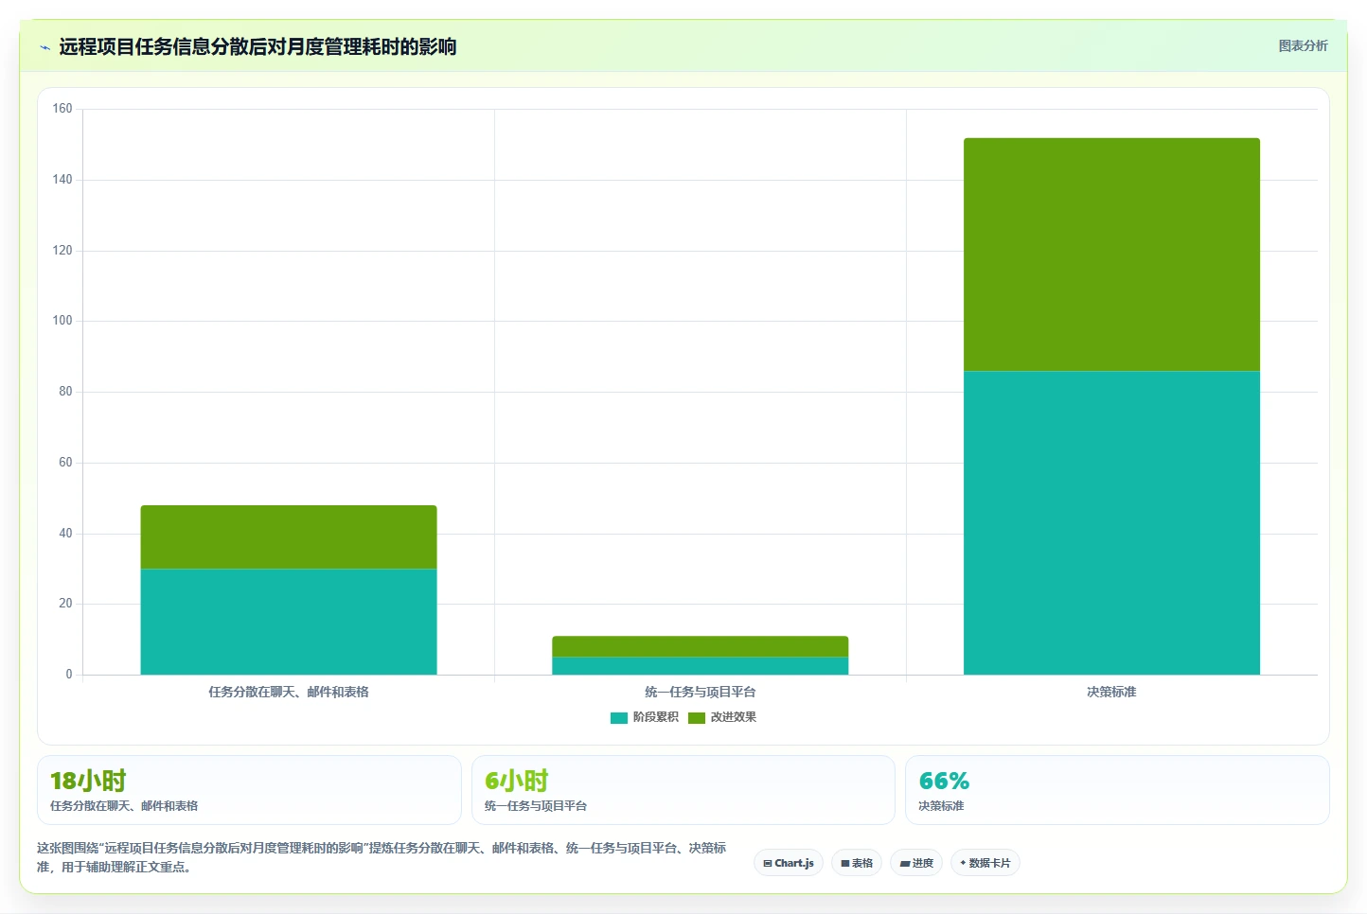Click the teal segment of 决策标准 bar
1367x914 pixels.
(1111, 522)
